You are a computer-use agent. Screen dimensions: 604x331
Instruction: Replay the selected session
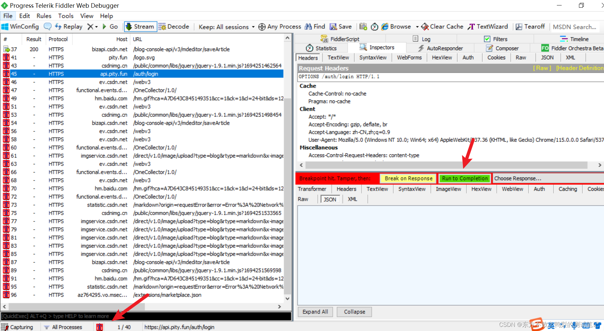69,27
